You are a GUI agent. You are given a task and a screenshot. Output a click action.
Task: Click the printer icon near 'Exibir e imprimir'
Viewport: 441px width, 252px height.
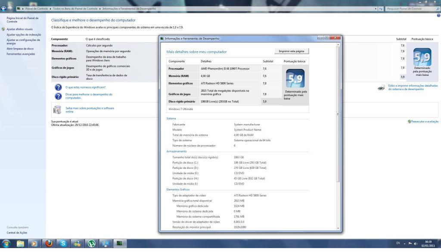[382, 87]
